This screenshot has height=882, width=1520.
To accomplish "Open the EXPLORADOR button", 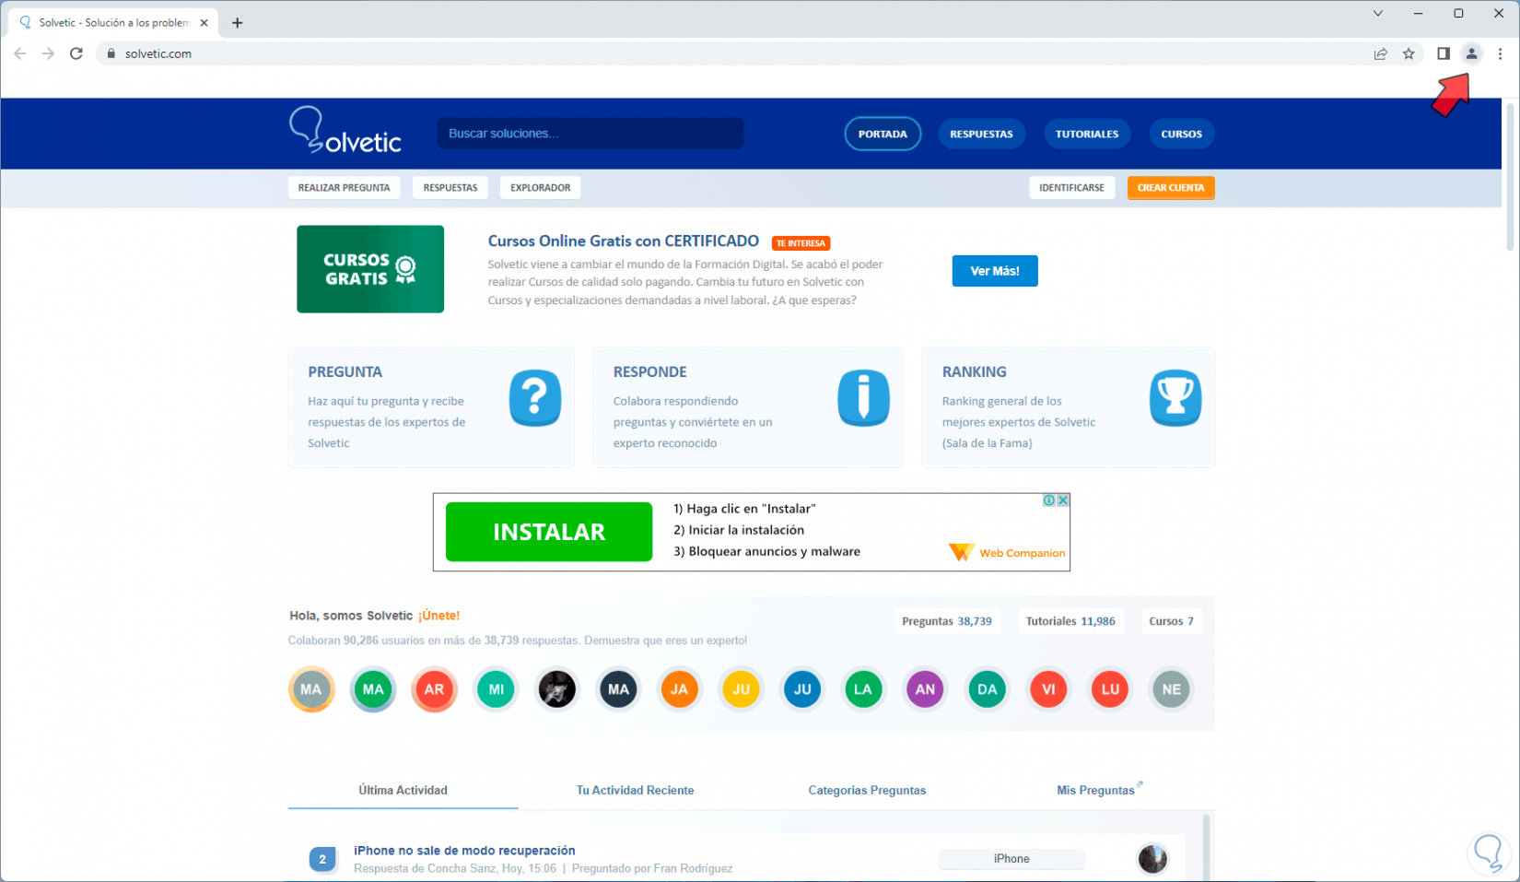I will (541, 188).
